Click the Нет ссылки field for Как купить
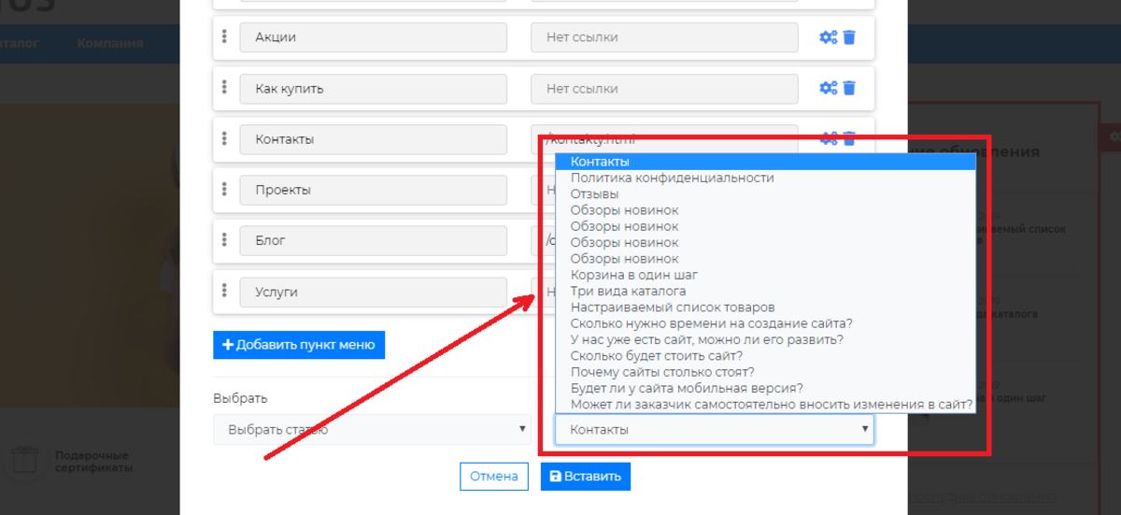 tap(664, 89)
